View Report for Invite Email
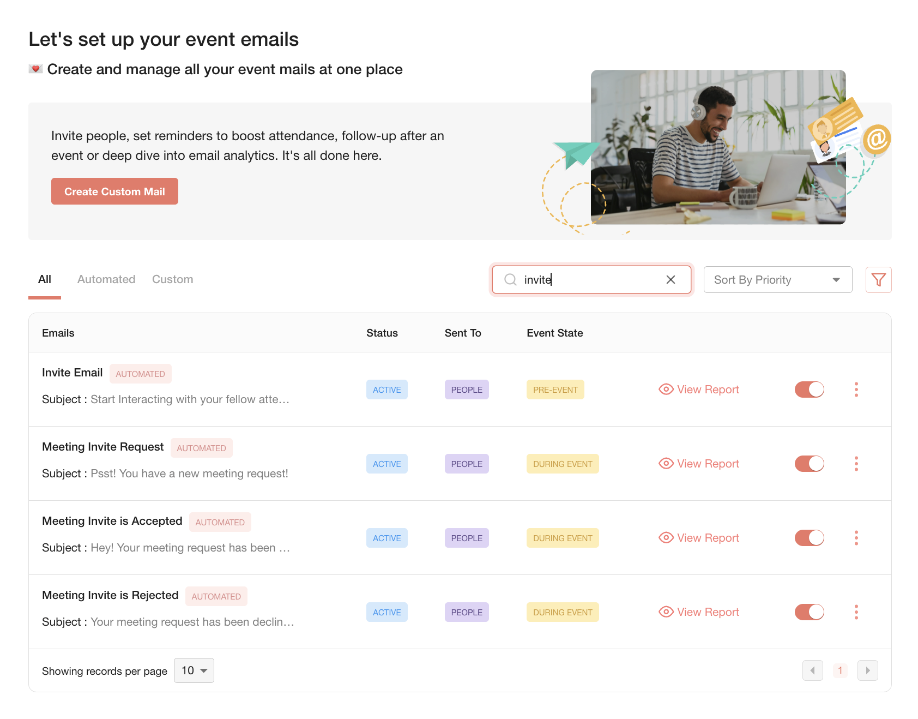This screenshot has width=918, height=719. point(699,390)
